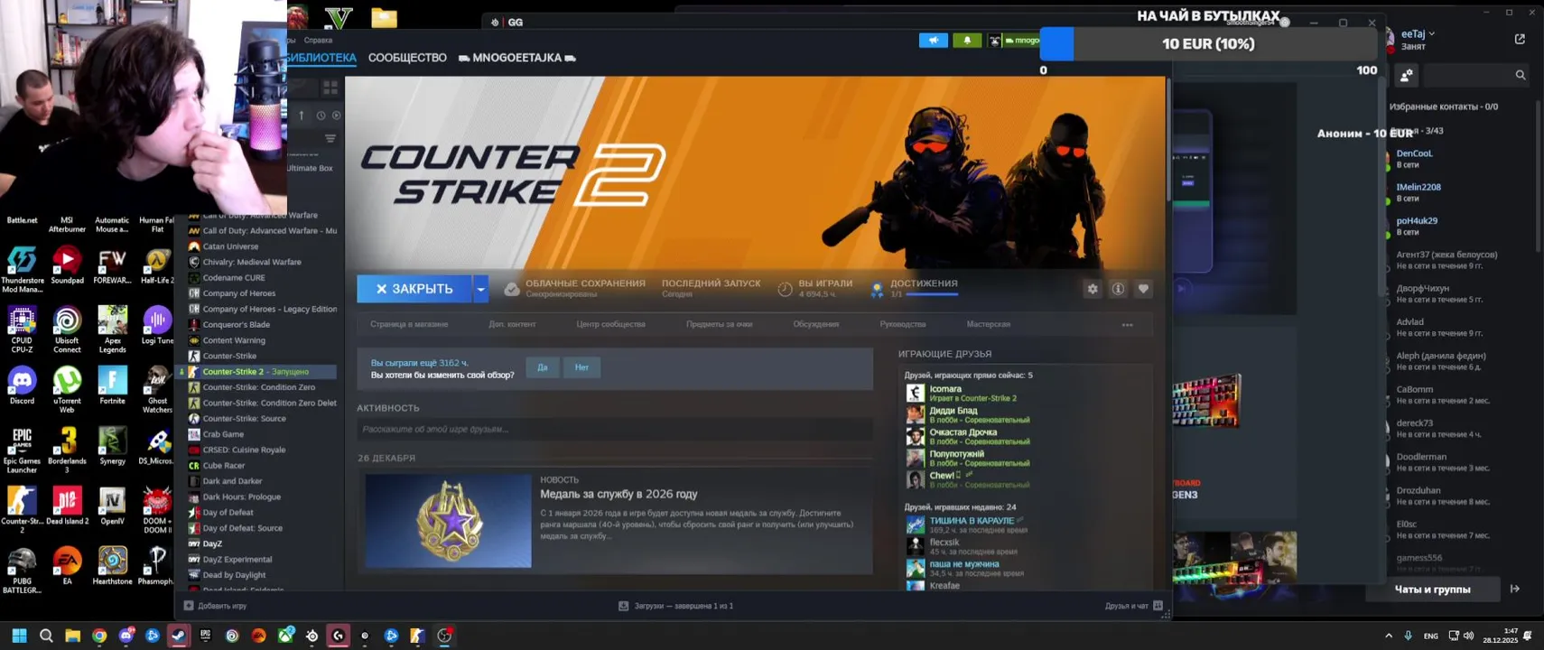
Task: Open Друзья и чат button
Action: pos(1133,606)
